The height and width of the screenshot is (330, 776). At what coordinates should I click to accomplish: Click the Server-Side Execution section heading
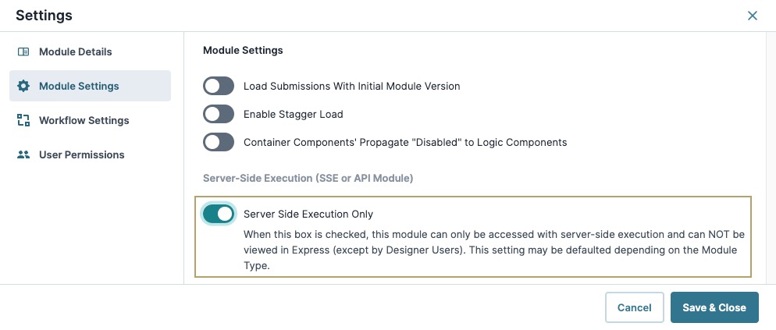coord(308,178)
